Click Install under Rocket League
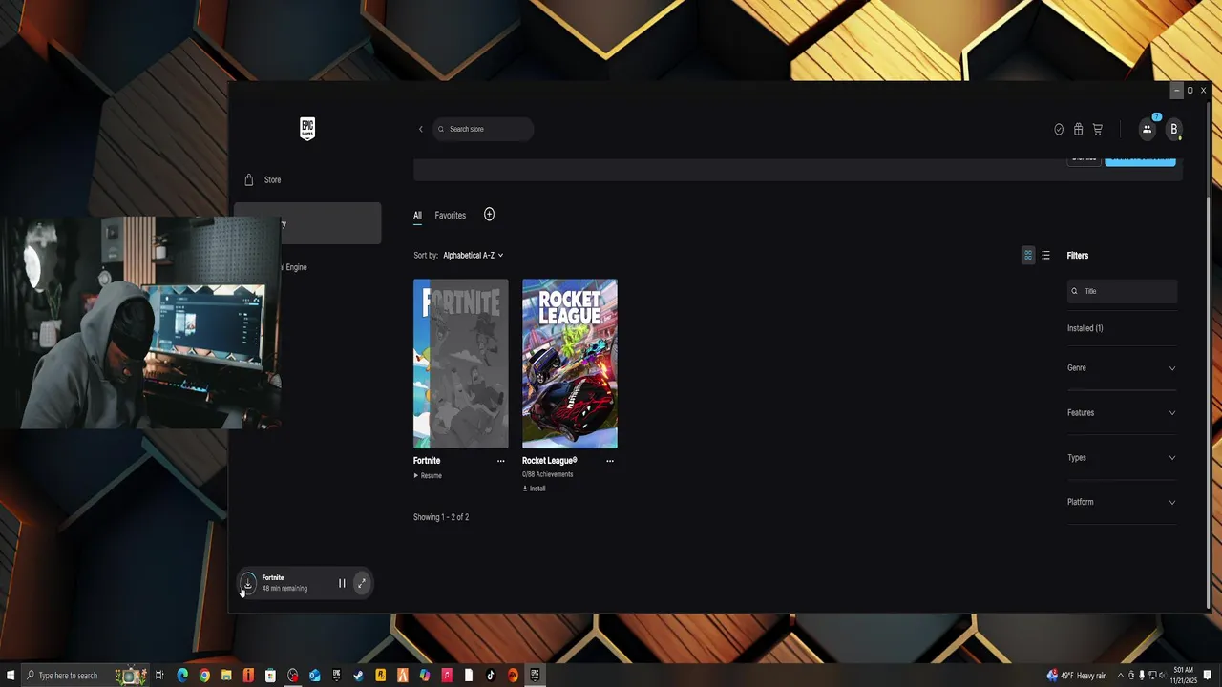Image resolution: width=1222 pixels, height=687 pixels. pyautogui.click(x=535, y=489)
